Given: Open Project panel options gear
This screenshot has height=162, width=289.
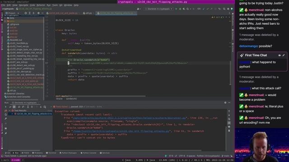Looking at the screenshot, I should pos(38,13).
